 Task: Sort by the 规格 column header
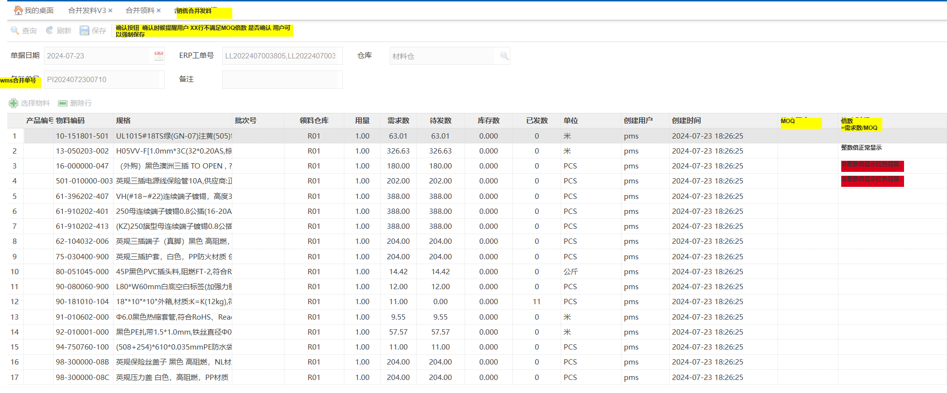coord(173,121)
